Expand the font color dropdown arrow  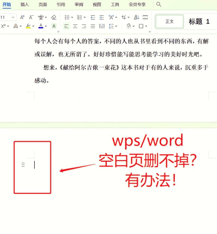[46, 26]
